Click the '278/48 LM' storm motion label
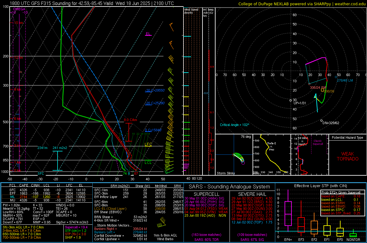The height and width of the screenshot is (243, 367). point(345,80)
